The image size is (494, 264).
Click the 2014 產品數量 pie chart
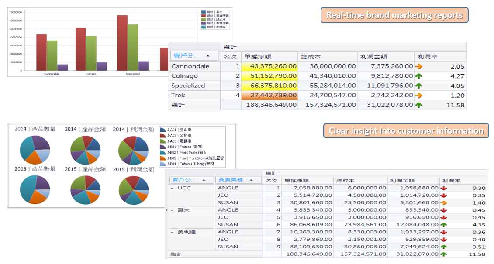(x=35, y=150)
